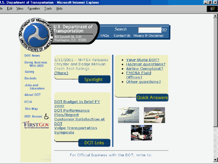Go to the FAQs page
Image resolution: width=218 pixels, height=164 pixels.
click(x=105, y=36)
